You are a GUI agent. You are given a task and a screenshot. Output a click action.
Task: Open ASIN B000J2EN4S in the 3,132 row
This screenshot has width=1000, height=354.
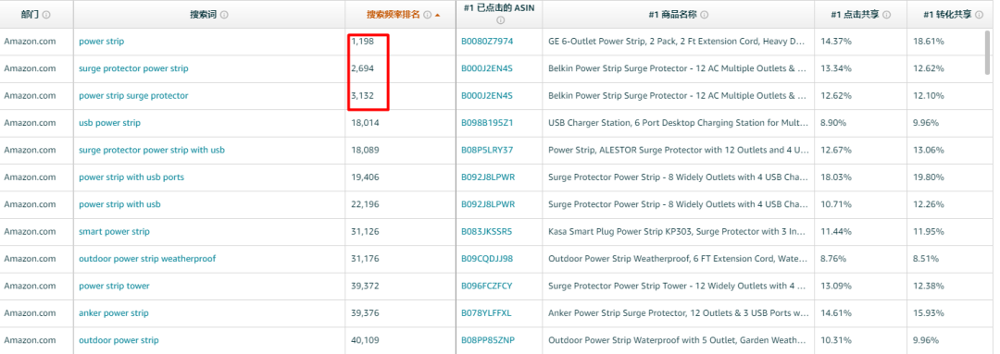pyautogui.click(x=487, y=95)
